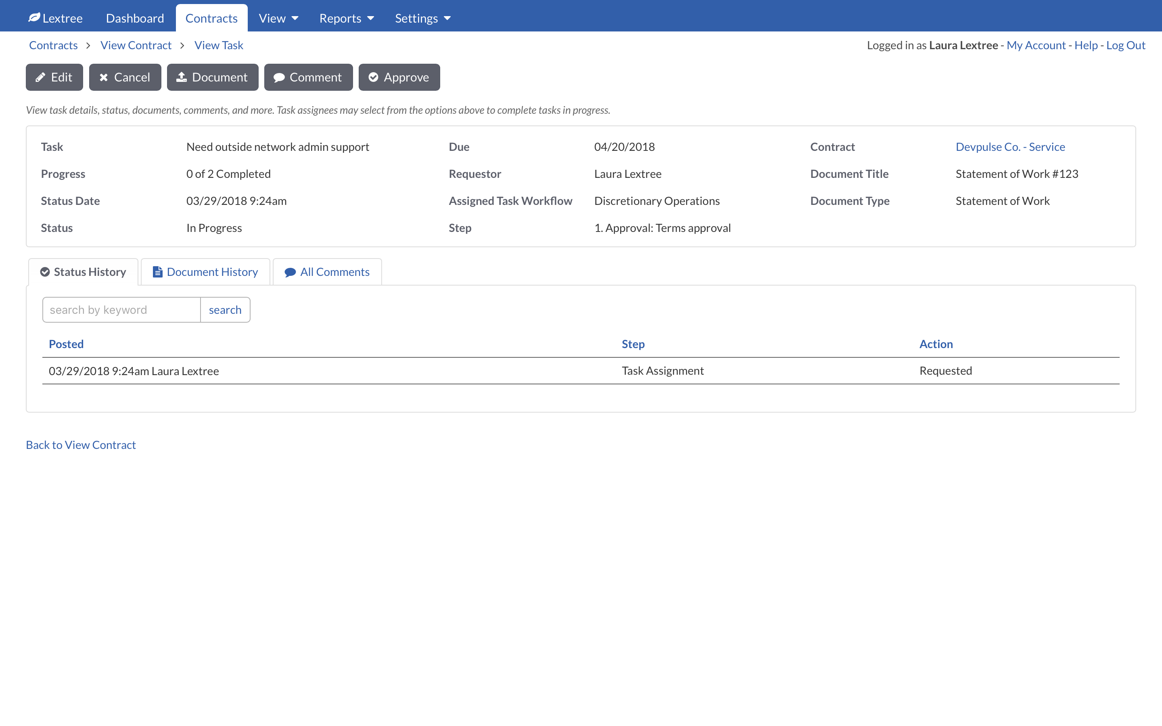Open the Devpulse Co. - Service contract link
The image size is (1162, 726).
[x=1010, y=147]
